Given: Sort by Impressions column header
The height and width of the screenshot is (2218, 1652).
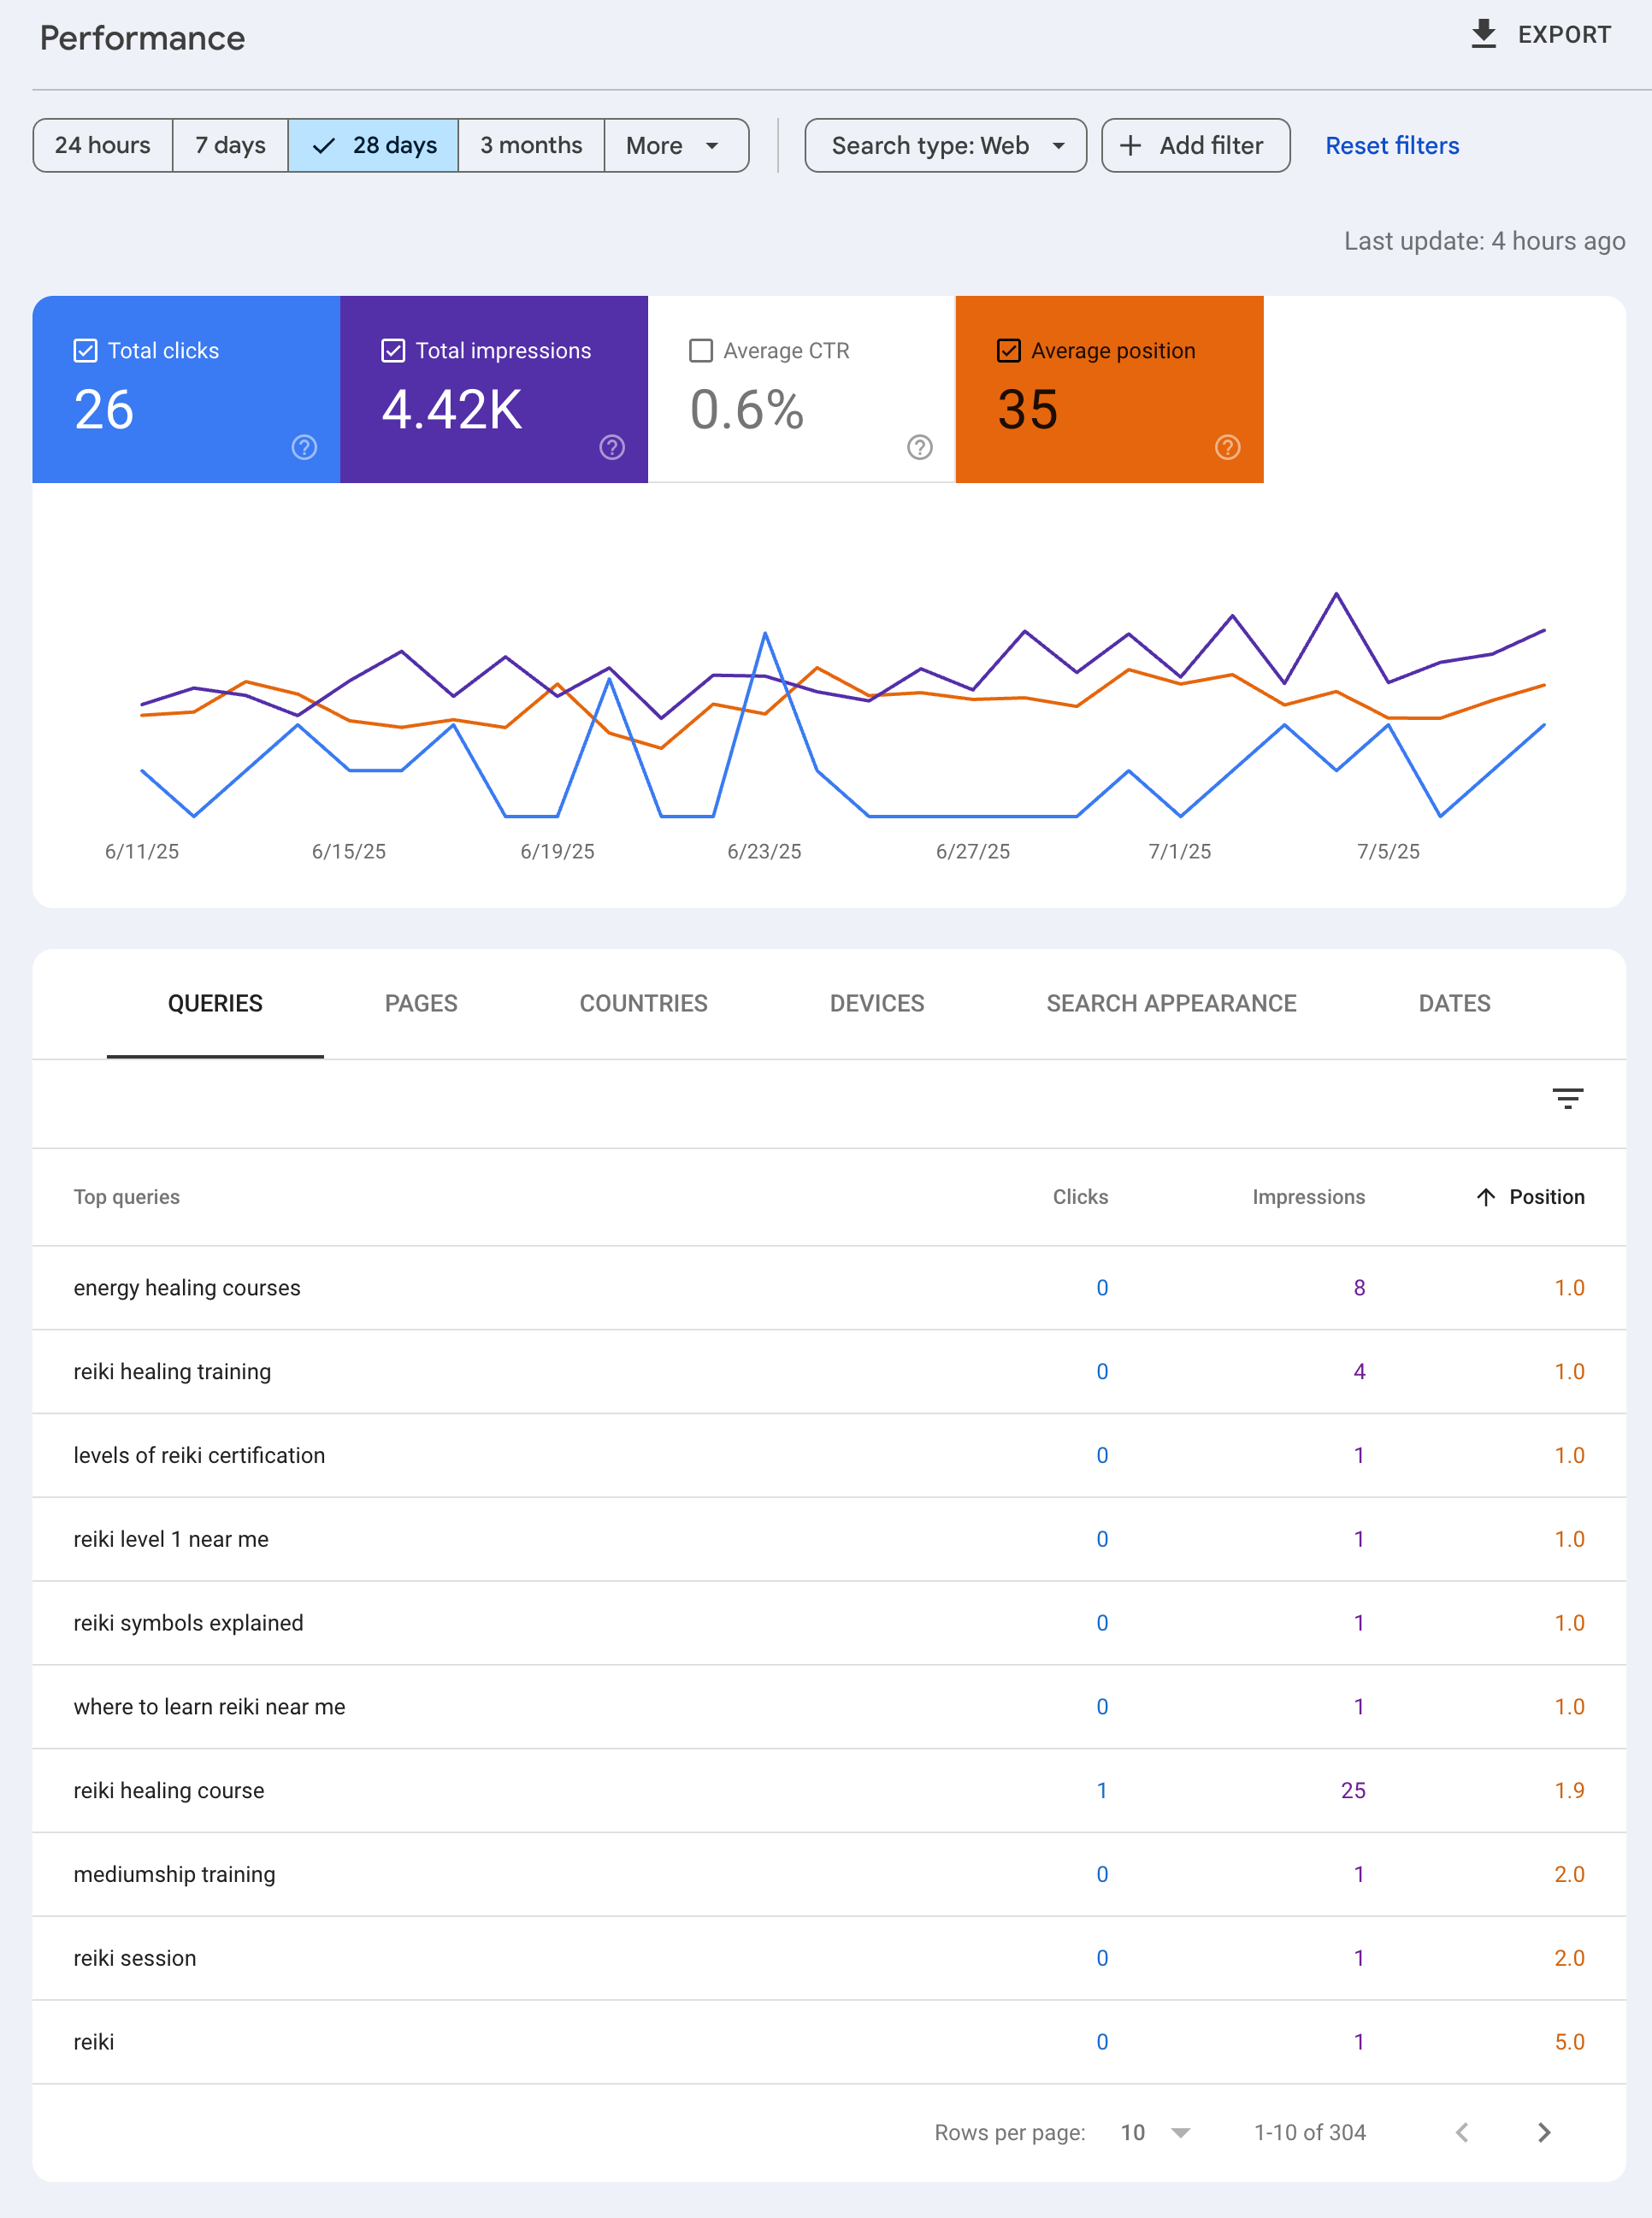Looking at the screenshot, I should 1308,1197.
